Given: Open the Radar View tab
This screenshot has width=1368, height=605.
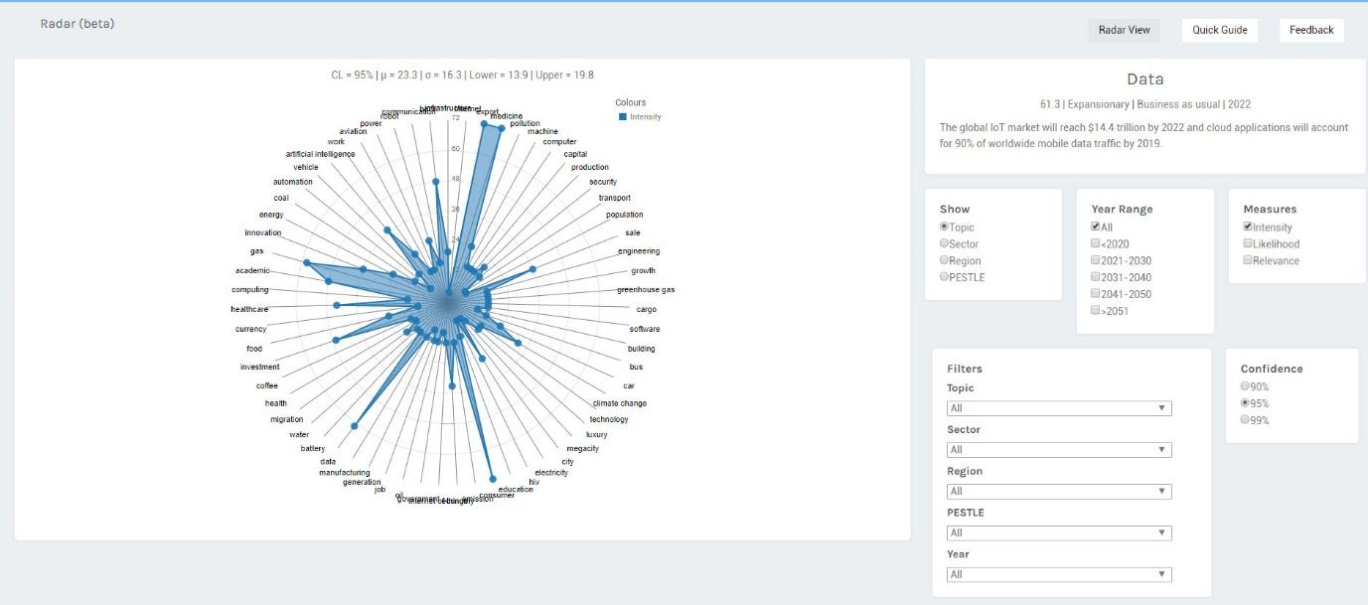Looking at the screenshot, I should [x=1124, y=30].
